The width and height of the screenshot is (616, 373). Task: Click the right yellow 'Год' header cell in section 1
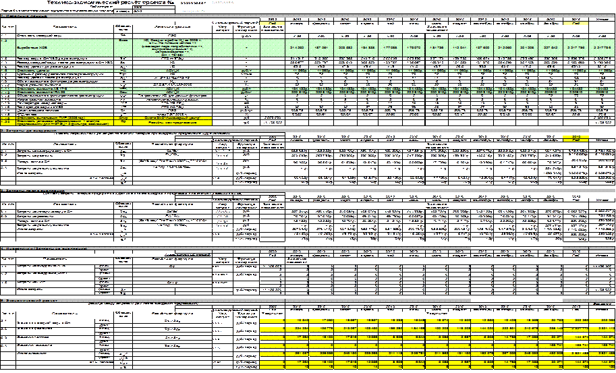576,24
